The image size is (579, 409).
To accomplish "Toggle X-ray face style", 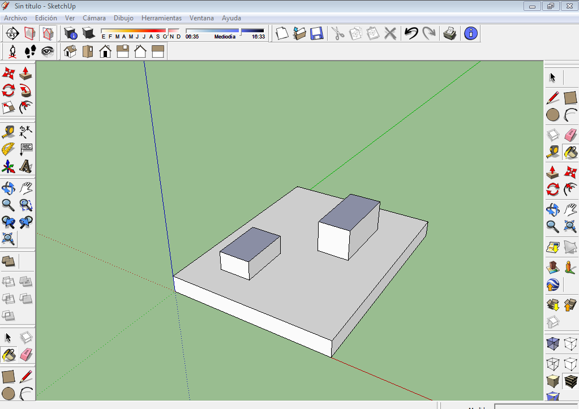I will pyautogui.click(x=553, y=344).
